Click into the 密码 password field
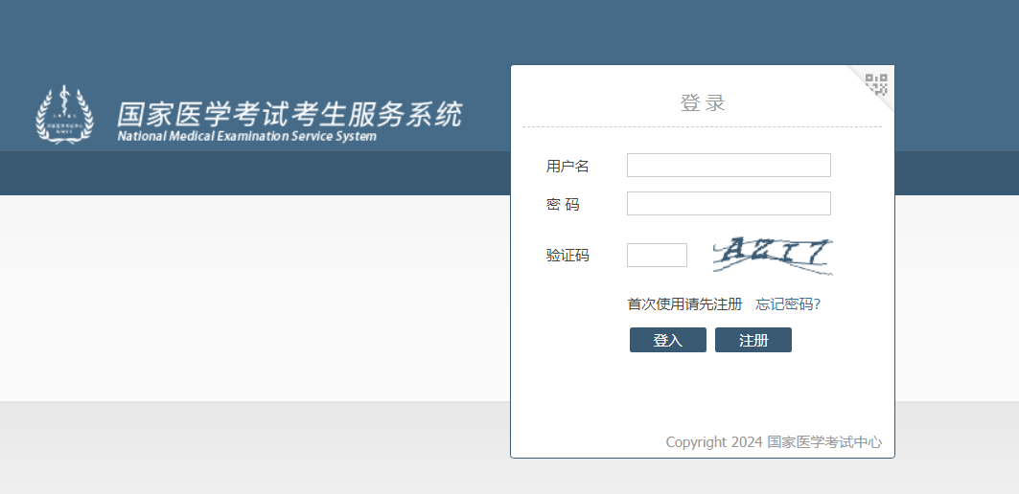The width and height of the screenshot is (1019, 494). click(x=729, y=204)
